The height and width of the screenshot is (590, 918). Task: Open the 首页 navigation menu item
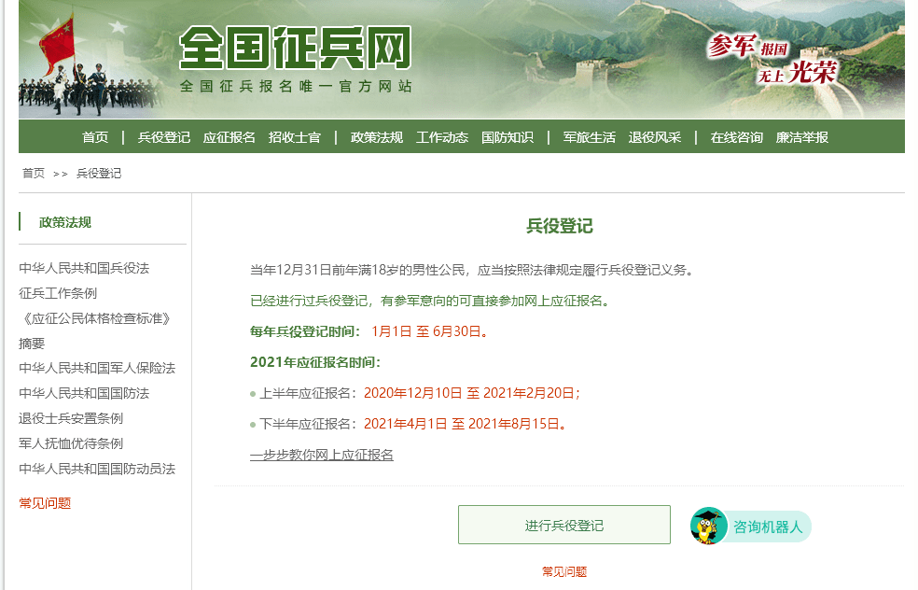click(95, 137)
